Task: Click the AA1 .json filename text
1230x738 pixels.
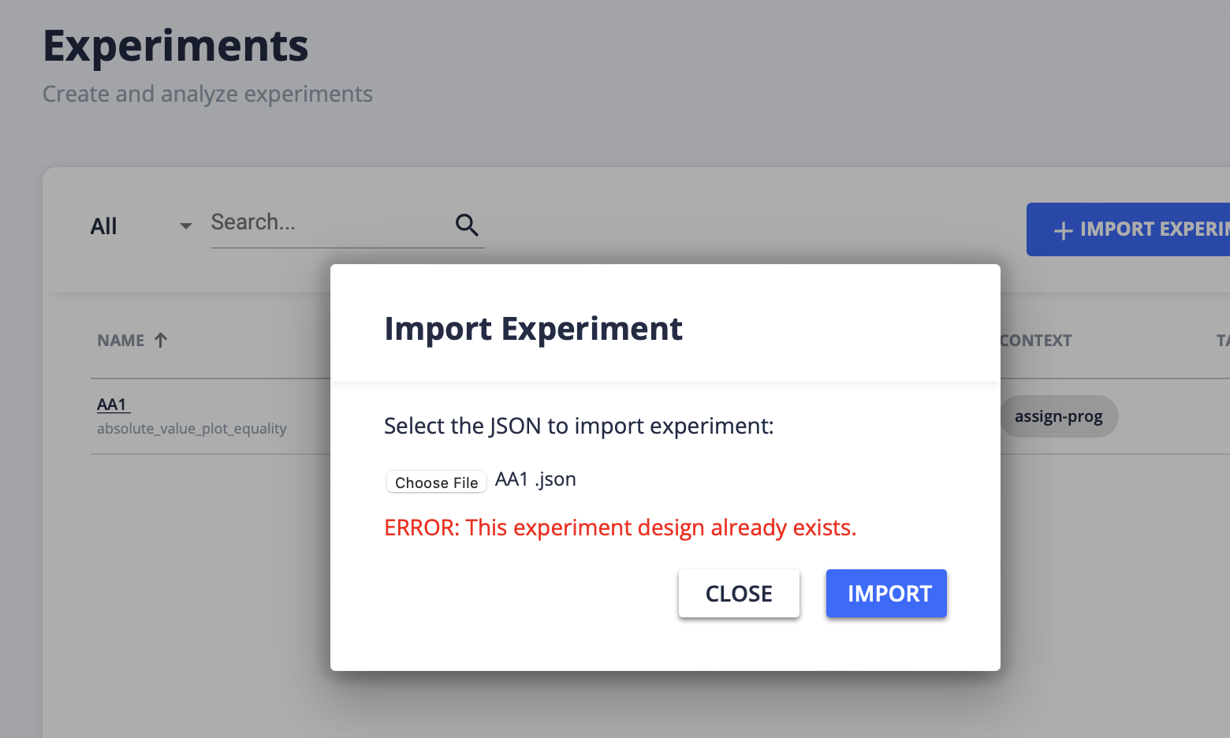Action: tap(535, 479)
